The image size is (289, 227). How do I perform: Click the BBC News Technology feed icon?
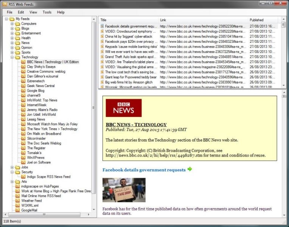23,62
